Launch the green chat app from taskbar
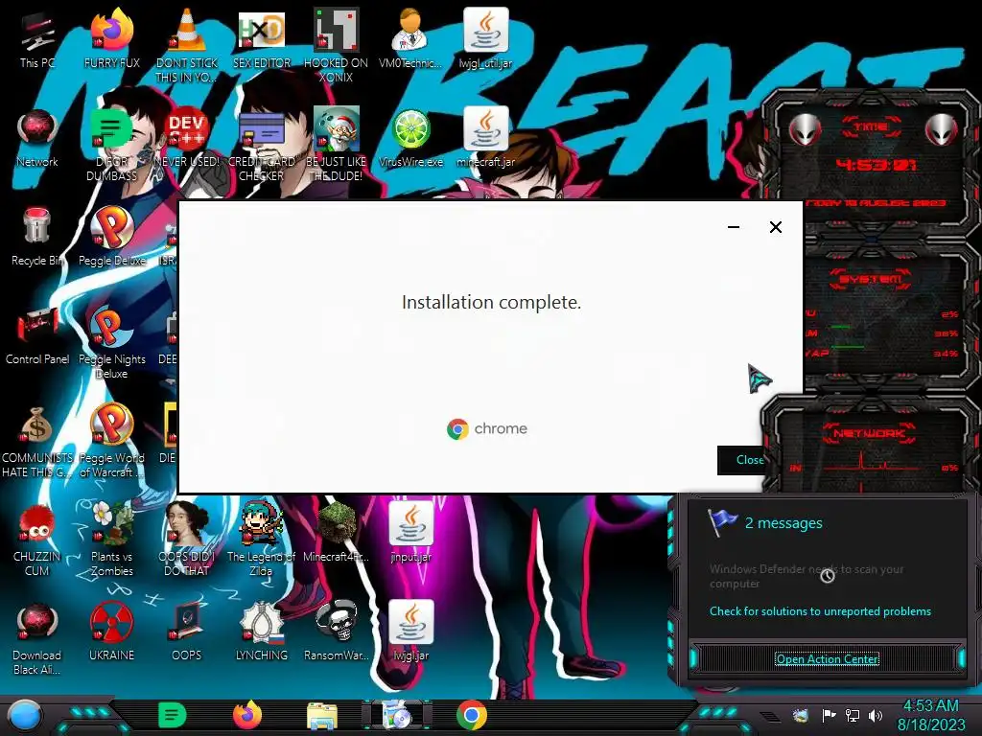This screenshot has width=982, height=736. point(173,716)
